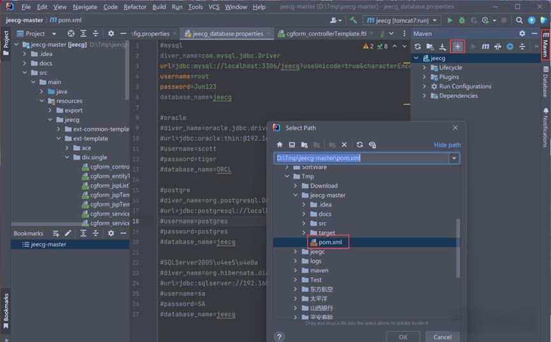Cancel the Select Path dialog

pyautogui.click(x=443, y=337)
